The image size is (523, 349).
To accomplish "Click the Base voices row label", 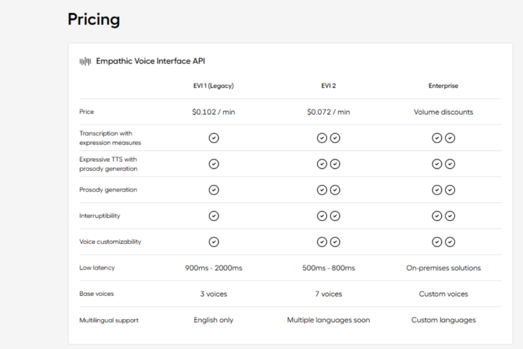I will (97, 294).
